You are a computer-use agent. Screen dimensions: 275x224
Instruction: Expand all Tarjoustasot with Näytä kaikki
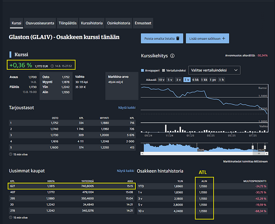click(x=126, y=108)
